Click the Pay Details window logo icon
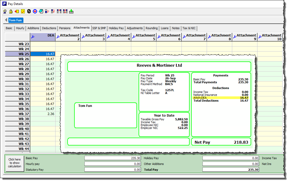The image size is (289, 182). (x=4, y=4)
